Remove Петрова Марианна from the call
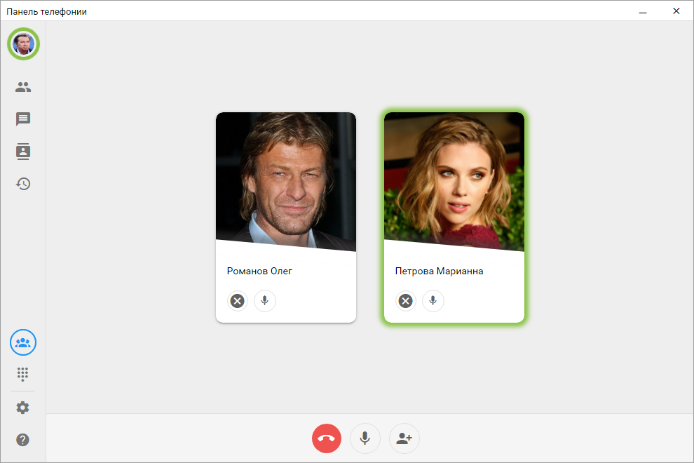 (x=406, y=301)
